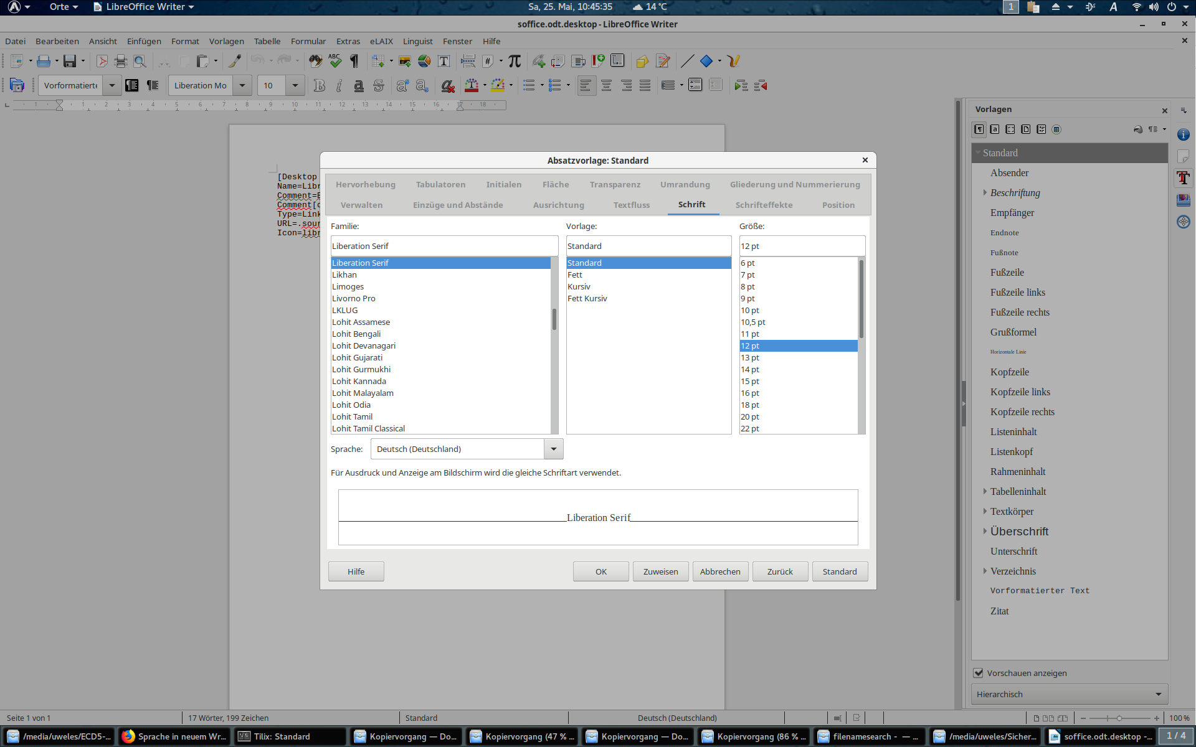Screen dimensions: 1196x747
Task: Justify paragraph alignment icon
Action: point(645,85)
